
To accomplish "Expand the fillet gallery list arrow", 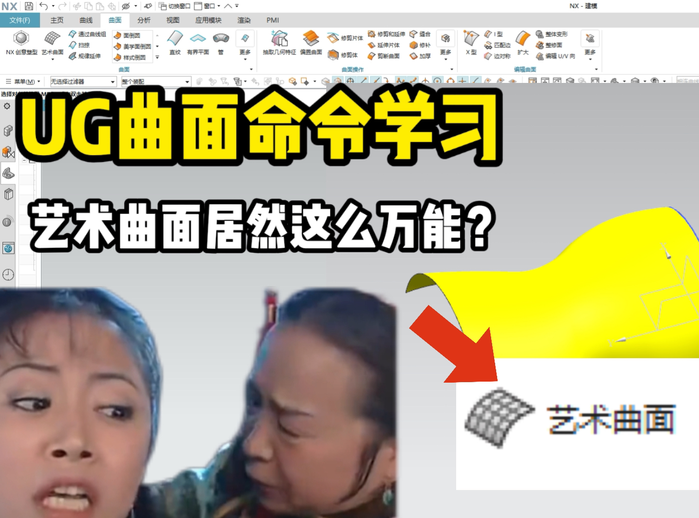I will [157, 57].
